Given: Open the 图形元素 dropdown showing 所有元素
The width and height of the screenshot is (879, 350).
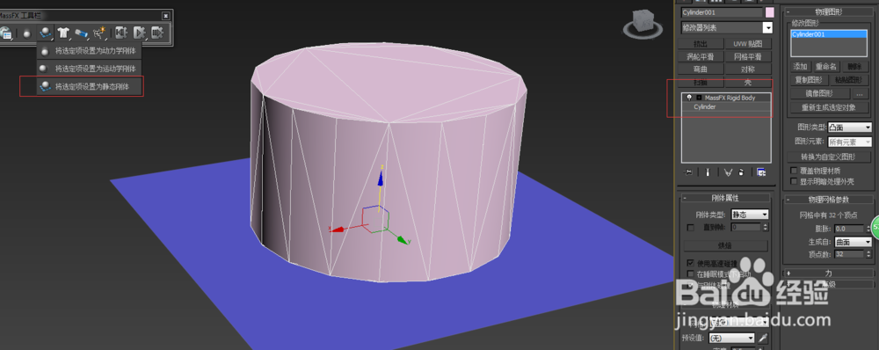Looking at the screenshot, I should coord(850,142).
